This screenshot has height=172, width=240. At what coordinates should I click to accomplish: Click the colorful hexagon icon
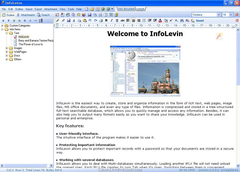point(84,15)
